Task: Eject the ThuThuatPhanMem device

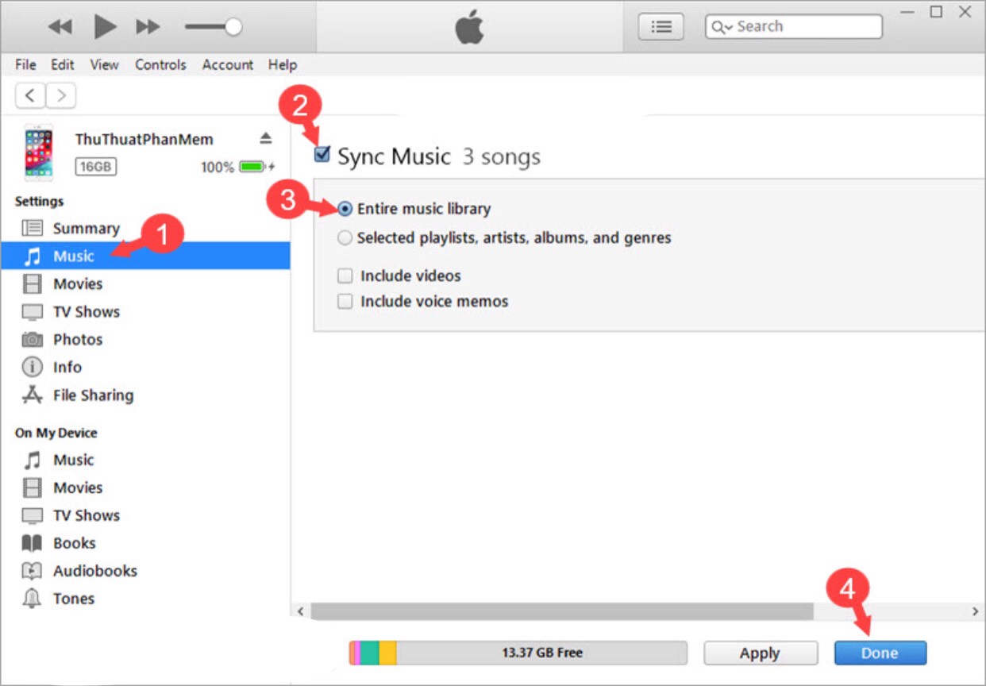Action: [x=266, y=139]
